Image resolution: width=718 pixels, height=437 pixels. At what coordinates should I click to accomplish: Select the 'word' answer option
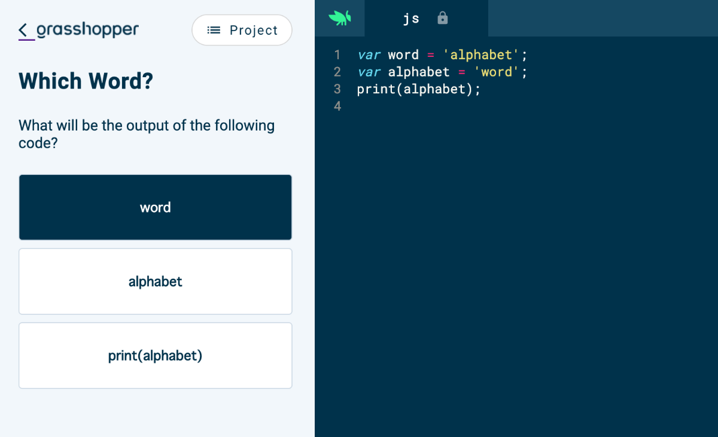point(155,207)
